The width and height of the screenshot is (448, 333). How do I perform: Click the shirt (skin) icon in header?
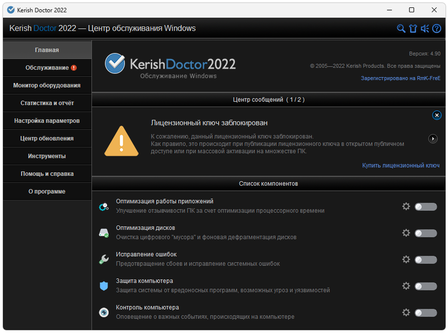coord(413,29)
